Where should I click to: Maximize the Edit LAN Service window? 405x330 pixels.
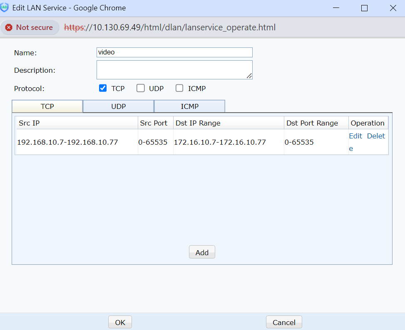click(x=364, y=8)
